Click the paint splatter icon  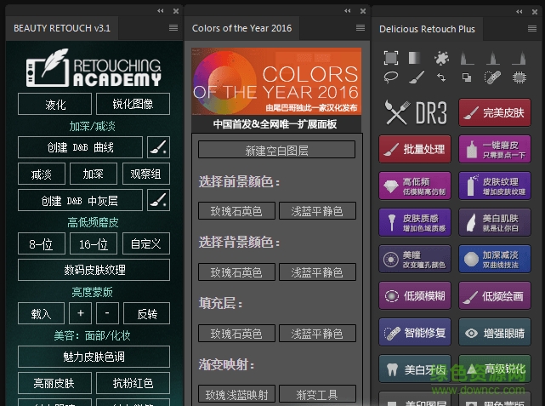coord(441,58)
